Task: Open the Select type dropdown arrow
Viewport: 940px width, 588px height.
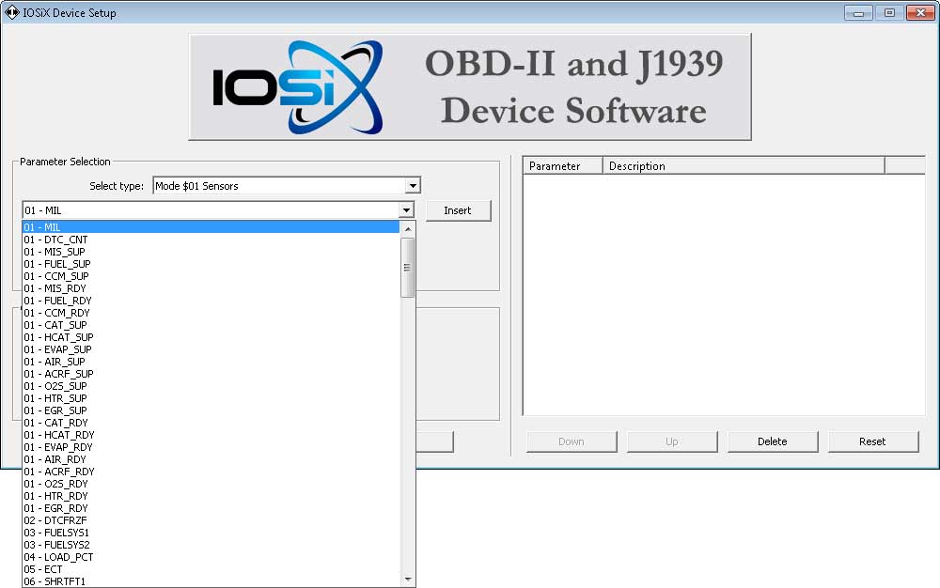Action: tap(413, 186)
